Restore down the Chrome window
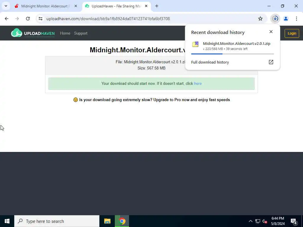303x227 pixels. 283,6
